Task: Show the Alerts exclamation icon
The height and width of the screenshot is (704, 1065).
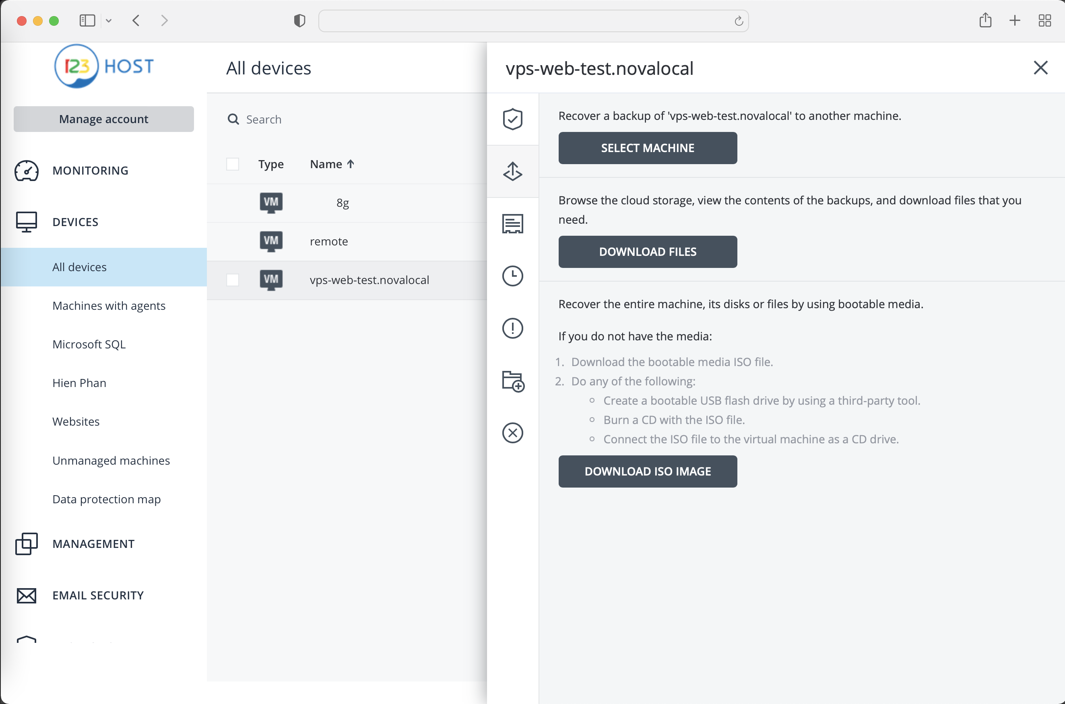Action: tap(512, 328)
